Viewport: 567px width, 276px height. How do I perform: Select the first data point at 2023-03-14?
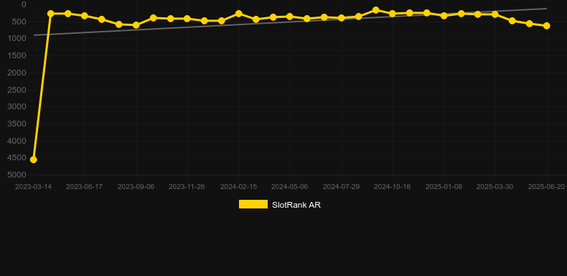(x=33, y=160)
